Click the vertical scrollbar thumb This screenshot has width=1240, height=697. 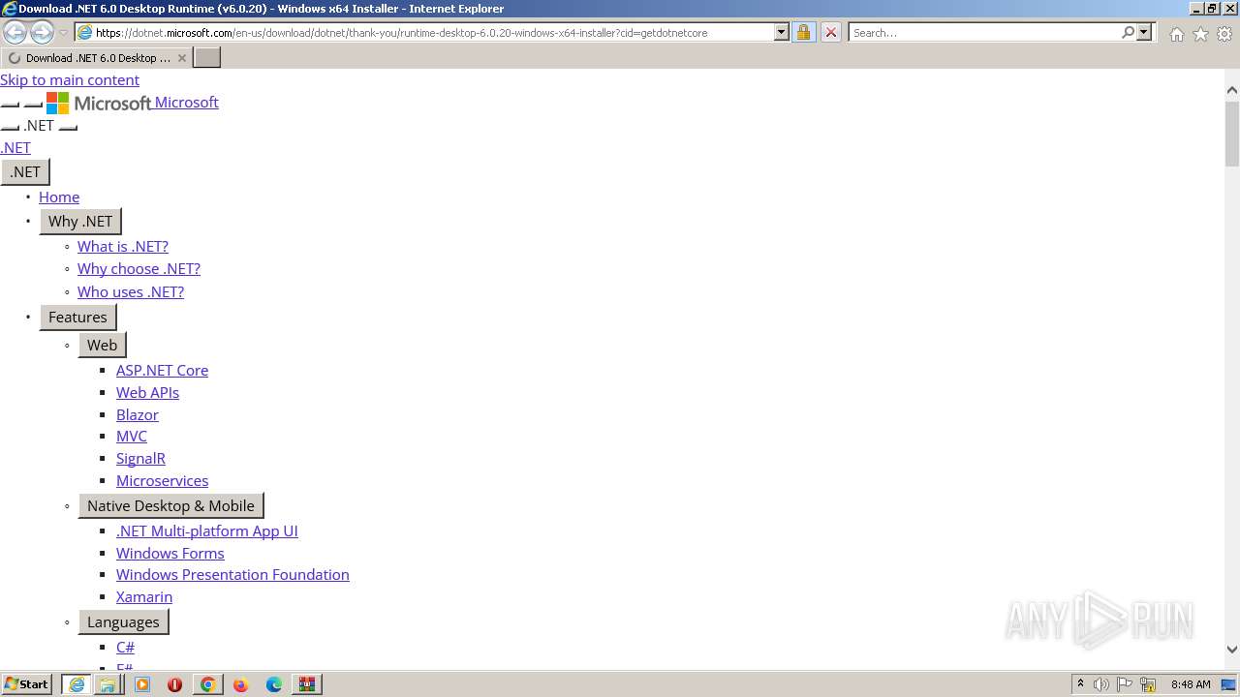pyautogui.click(x=1232, y=134)
